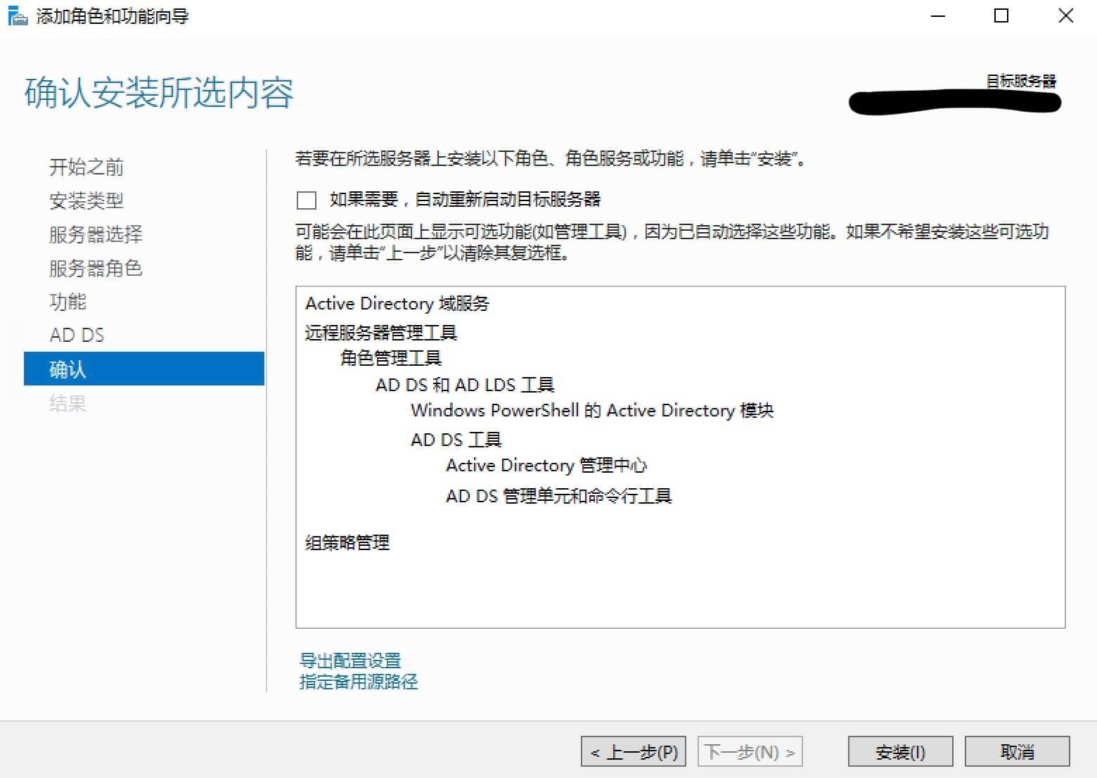
Task: Open the 功能 step
Action: coord(68,302)
